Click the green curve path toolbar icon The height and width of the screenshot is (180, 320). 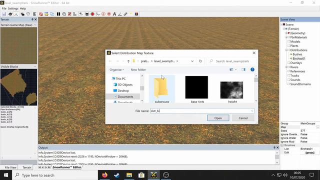pyautogui.click(x=98, y=14)
